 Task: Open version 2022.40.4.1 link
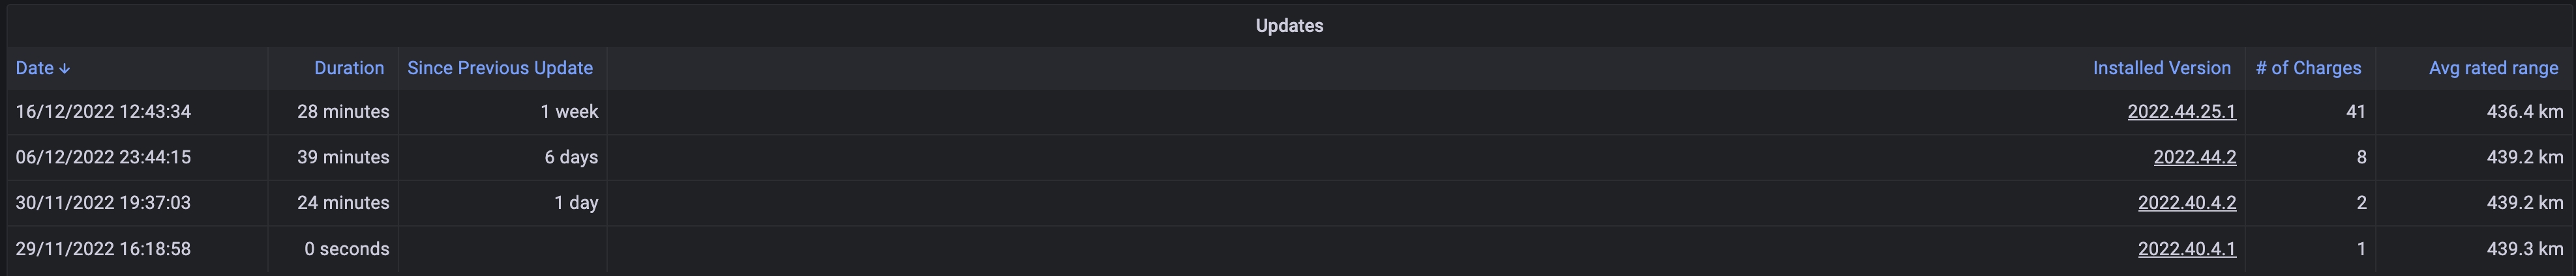[2186, 248]
